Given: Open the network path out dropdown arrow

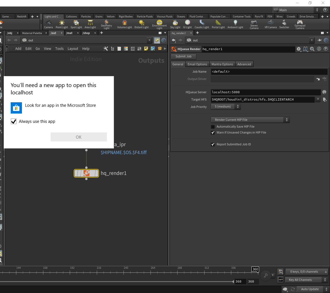Looking at the screenshot, I should 149,40.
